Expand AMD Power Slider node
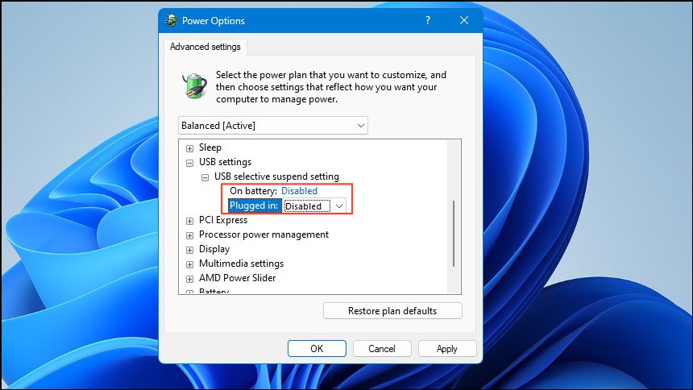This screenshot has width=693, height=390. (189, 279)
